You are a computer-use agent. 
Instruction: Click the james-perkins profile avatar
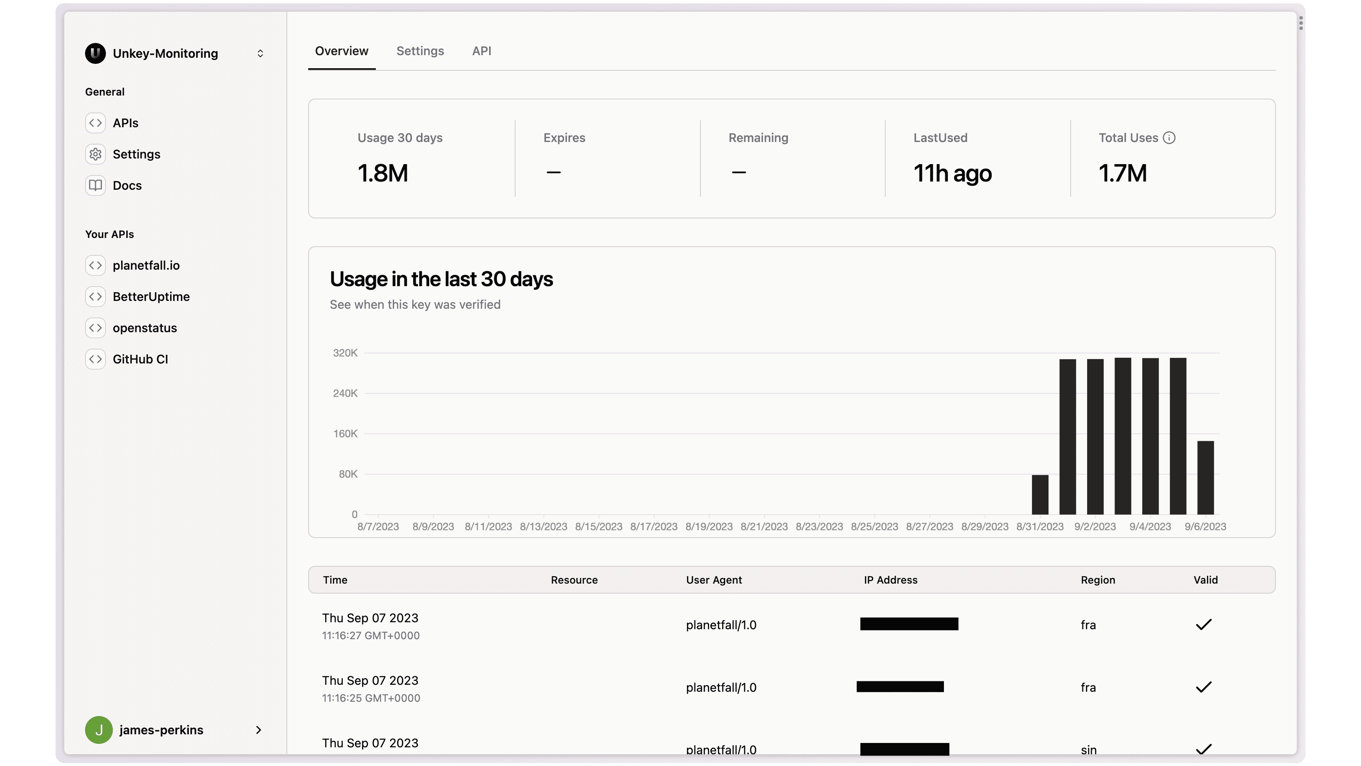99,730
